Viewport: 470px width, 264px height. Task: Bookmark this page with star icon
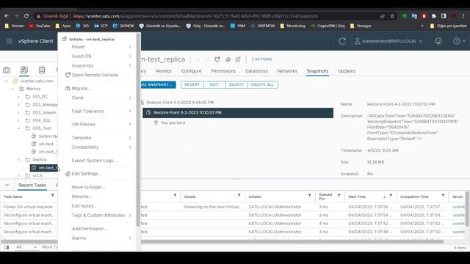coord(392,16)
